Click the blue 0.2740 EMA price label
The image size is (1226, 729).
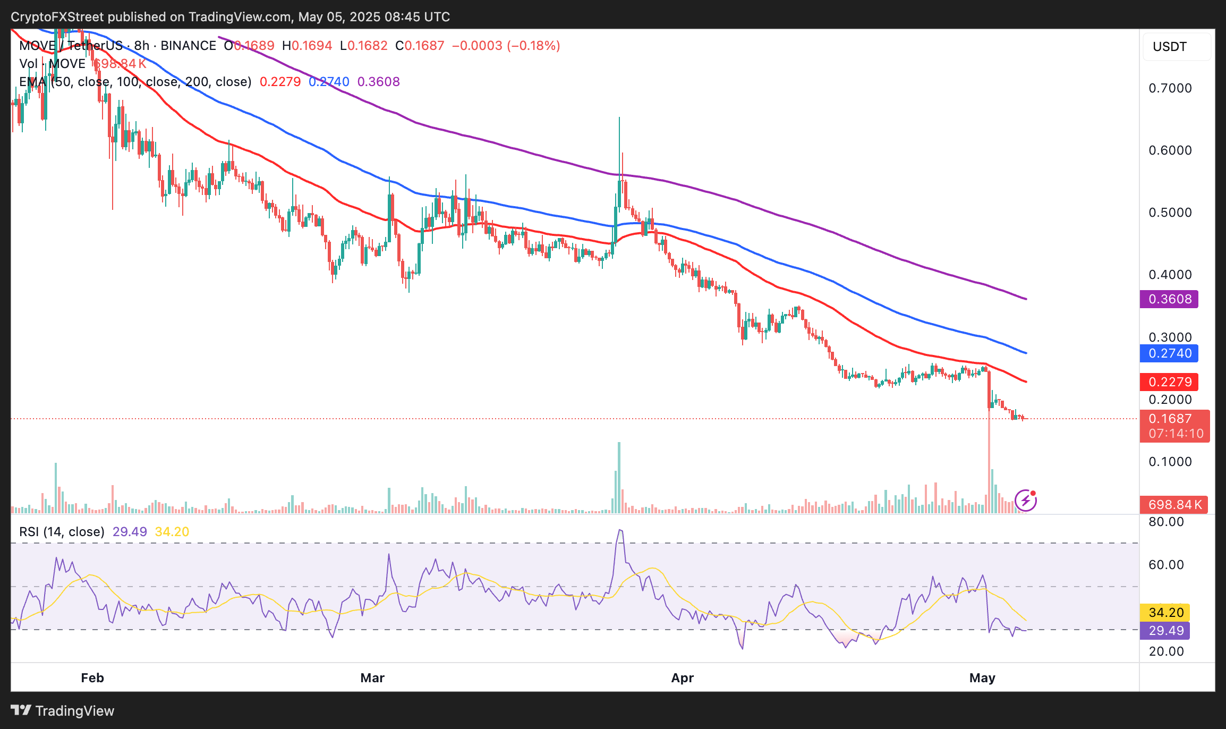pos(1169,353)
